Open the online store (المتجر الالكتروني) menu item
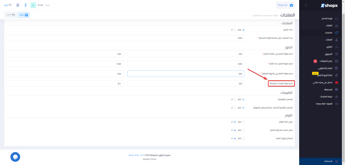This screenshot has height=165, width=345. tap(325, 68)
